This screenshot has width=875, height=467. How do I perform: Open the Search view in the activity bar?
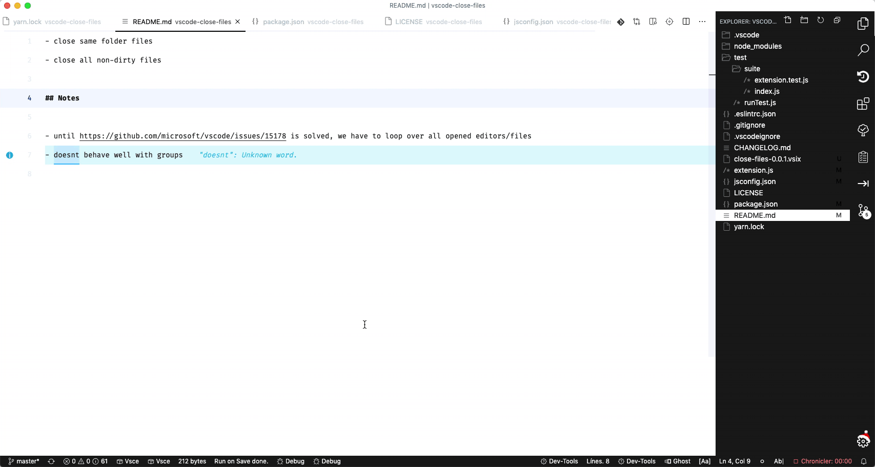[863, 50]
